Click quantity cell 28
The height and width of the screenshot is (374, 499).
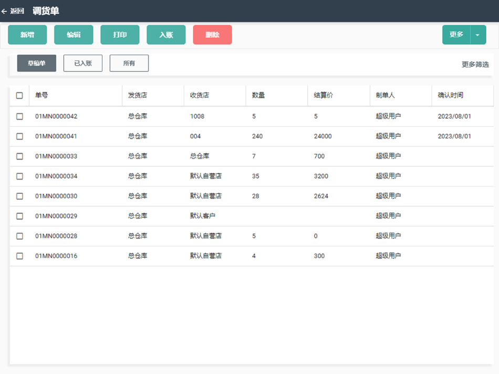point(256,196)
